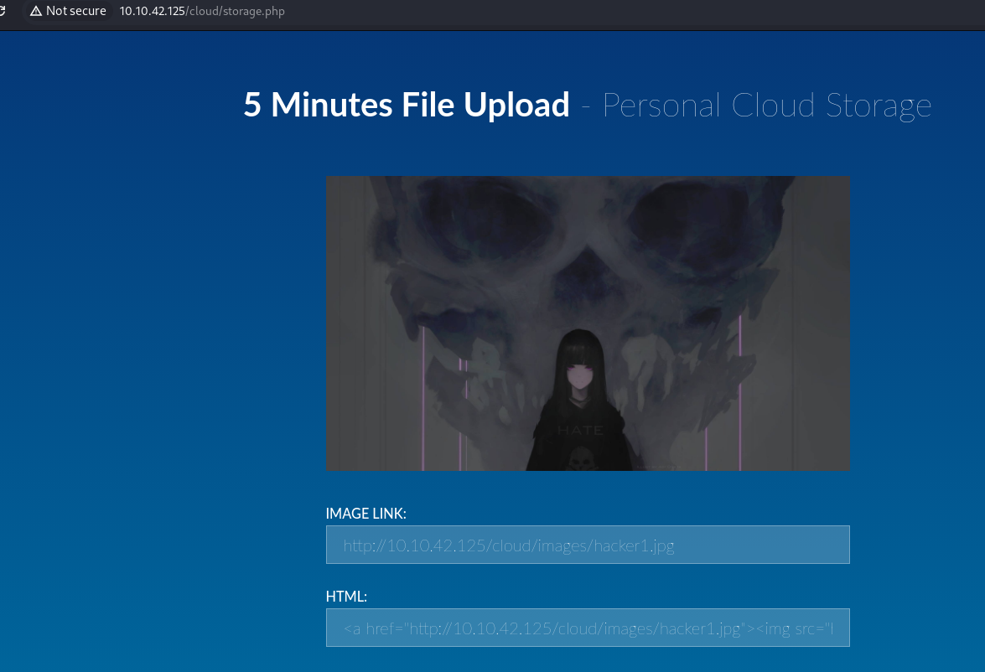The height and width of the screenshot is (672, 985).
Task: Click the Not secure warning triangle icon
Action: (x=35, y=11)
